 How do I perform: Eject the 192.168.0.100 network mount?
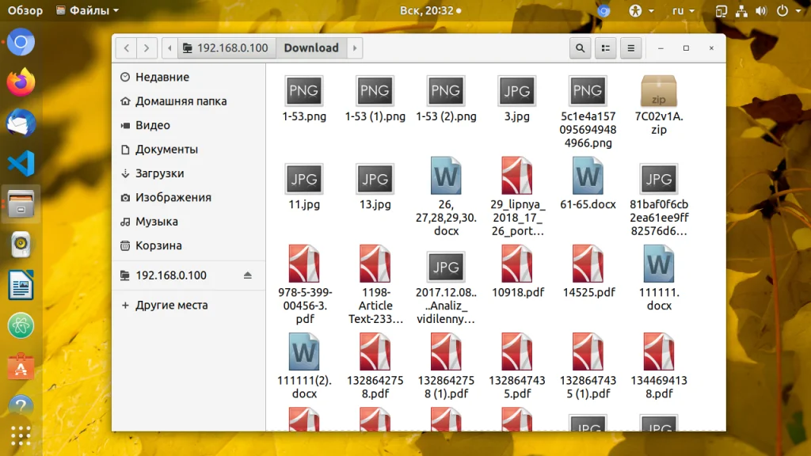pyautogui.click(x=248, y=275)
